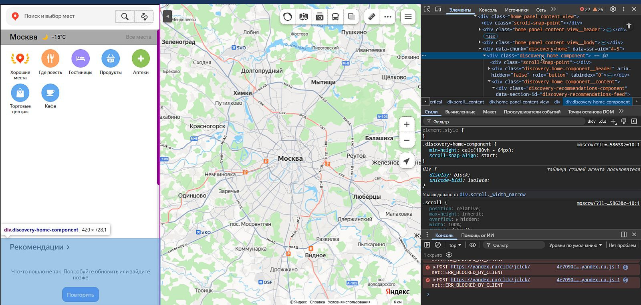This screenshot has width=641, height=305.
Task: Toggle the street panoramas layer
Action: tap(304, 17)
